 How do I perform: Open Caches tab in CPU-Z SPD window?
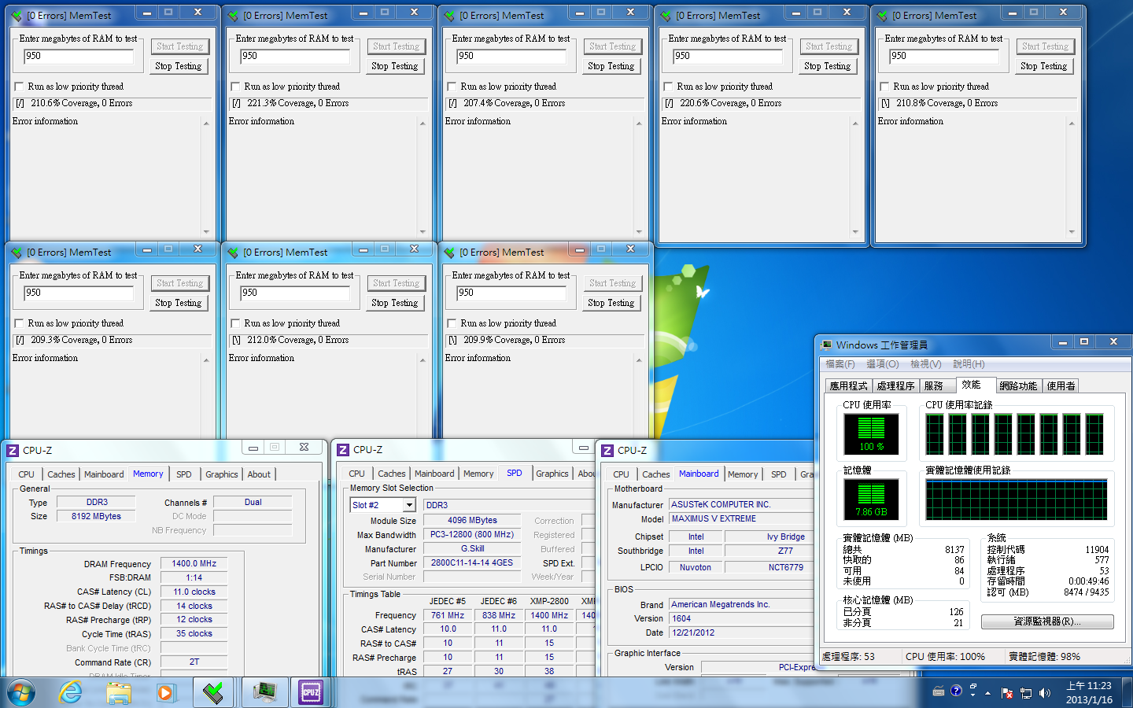pyautogui.click(x=392, y=474)
